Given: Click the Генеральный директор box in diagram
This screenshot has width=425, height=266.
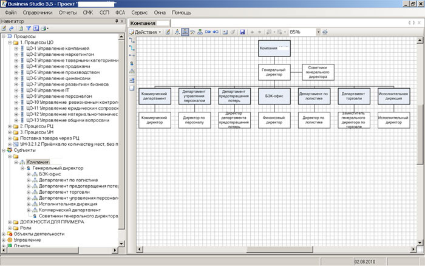Looking at the screenshot, I should (274, 72).
